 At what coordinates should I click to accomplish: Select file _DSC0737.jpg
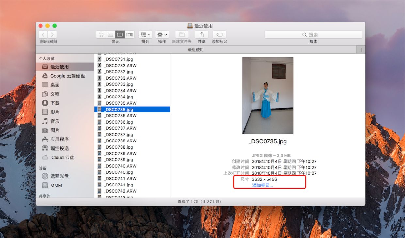[x=132, y=135]
